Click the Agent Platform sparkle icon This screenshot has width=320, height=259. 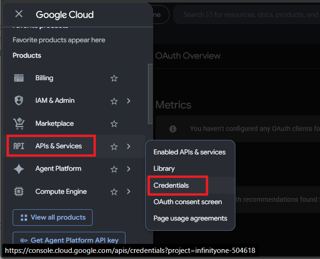[x=19, y=169]
